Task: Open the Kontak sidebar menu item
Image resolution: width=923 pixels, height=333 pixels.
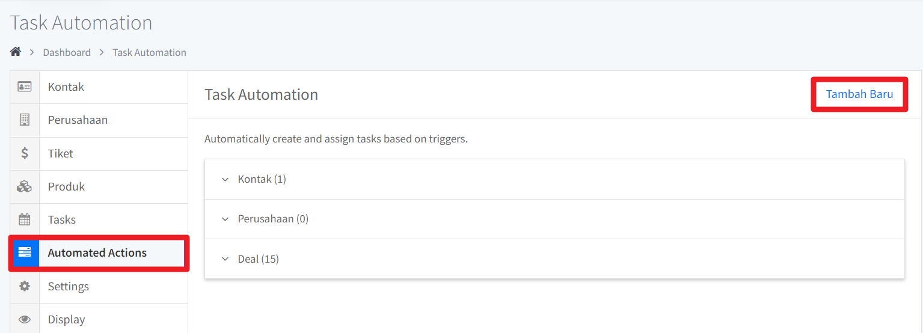Action: 99,87
